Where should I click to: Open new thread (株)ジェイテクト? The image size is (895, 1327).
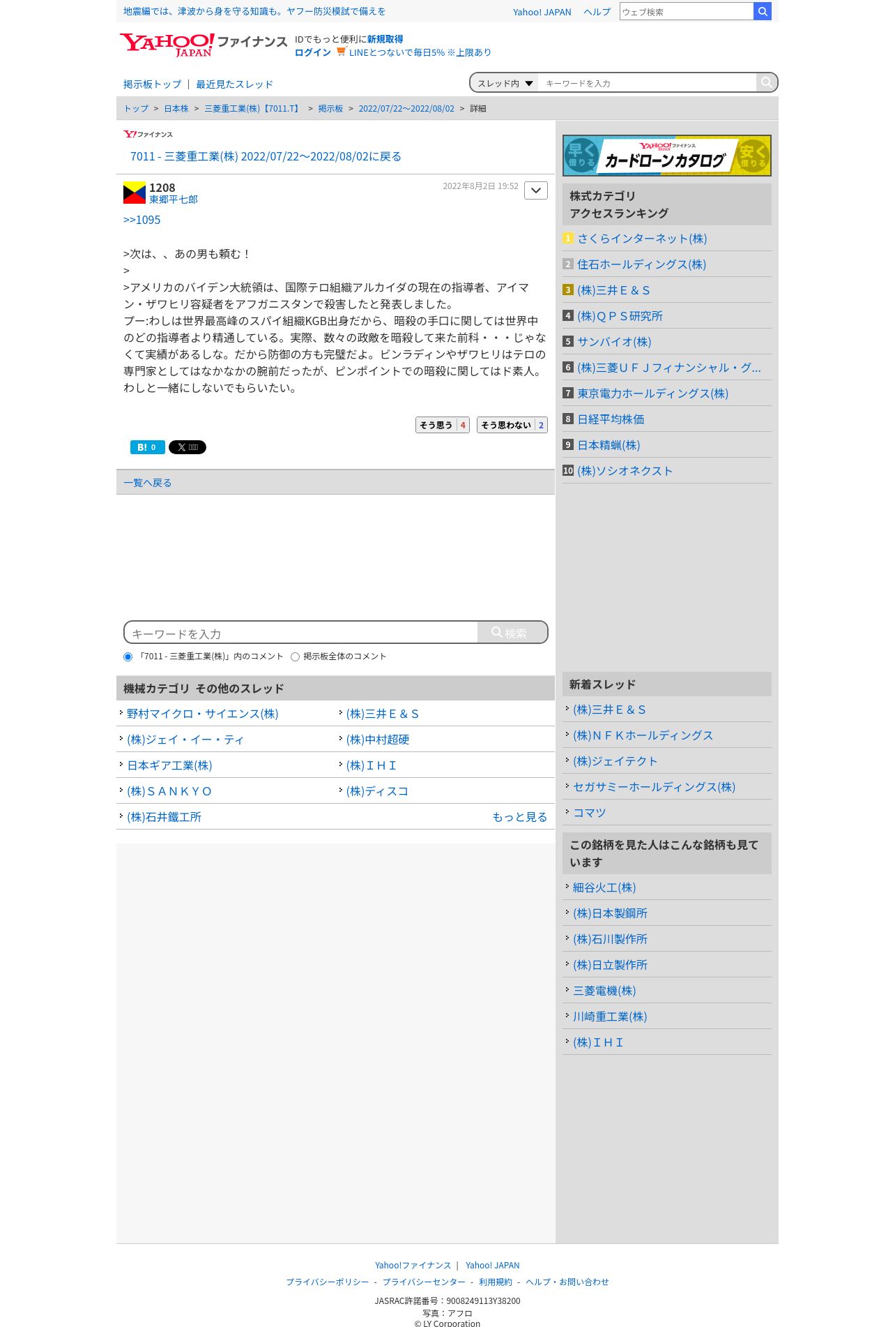615,761
